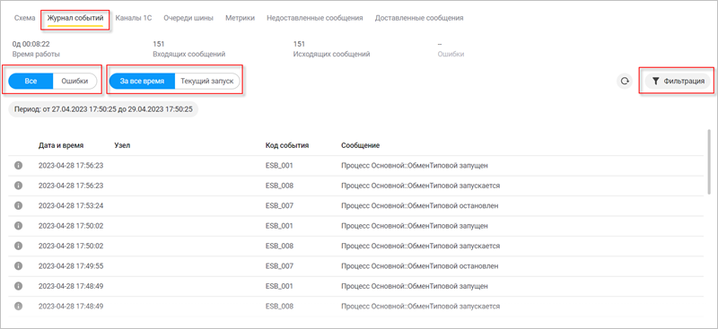Click the Период date range chip

pyautogui.click(x=103, y=110)
